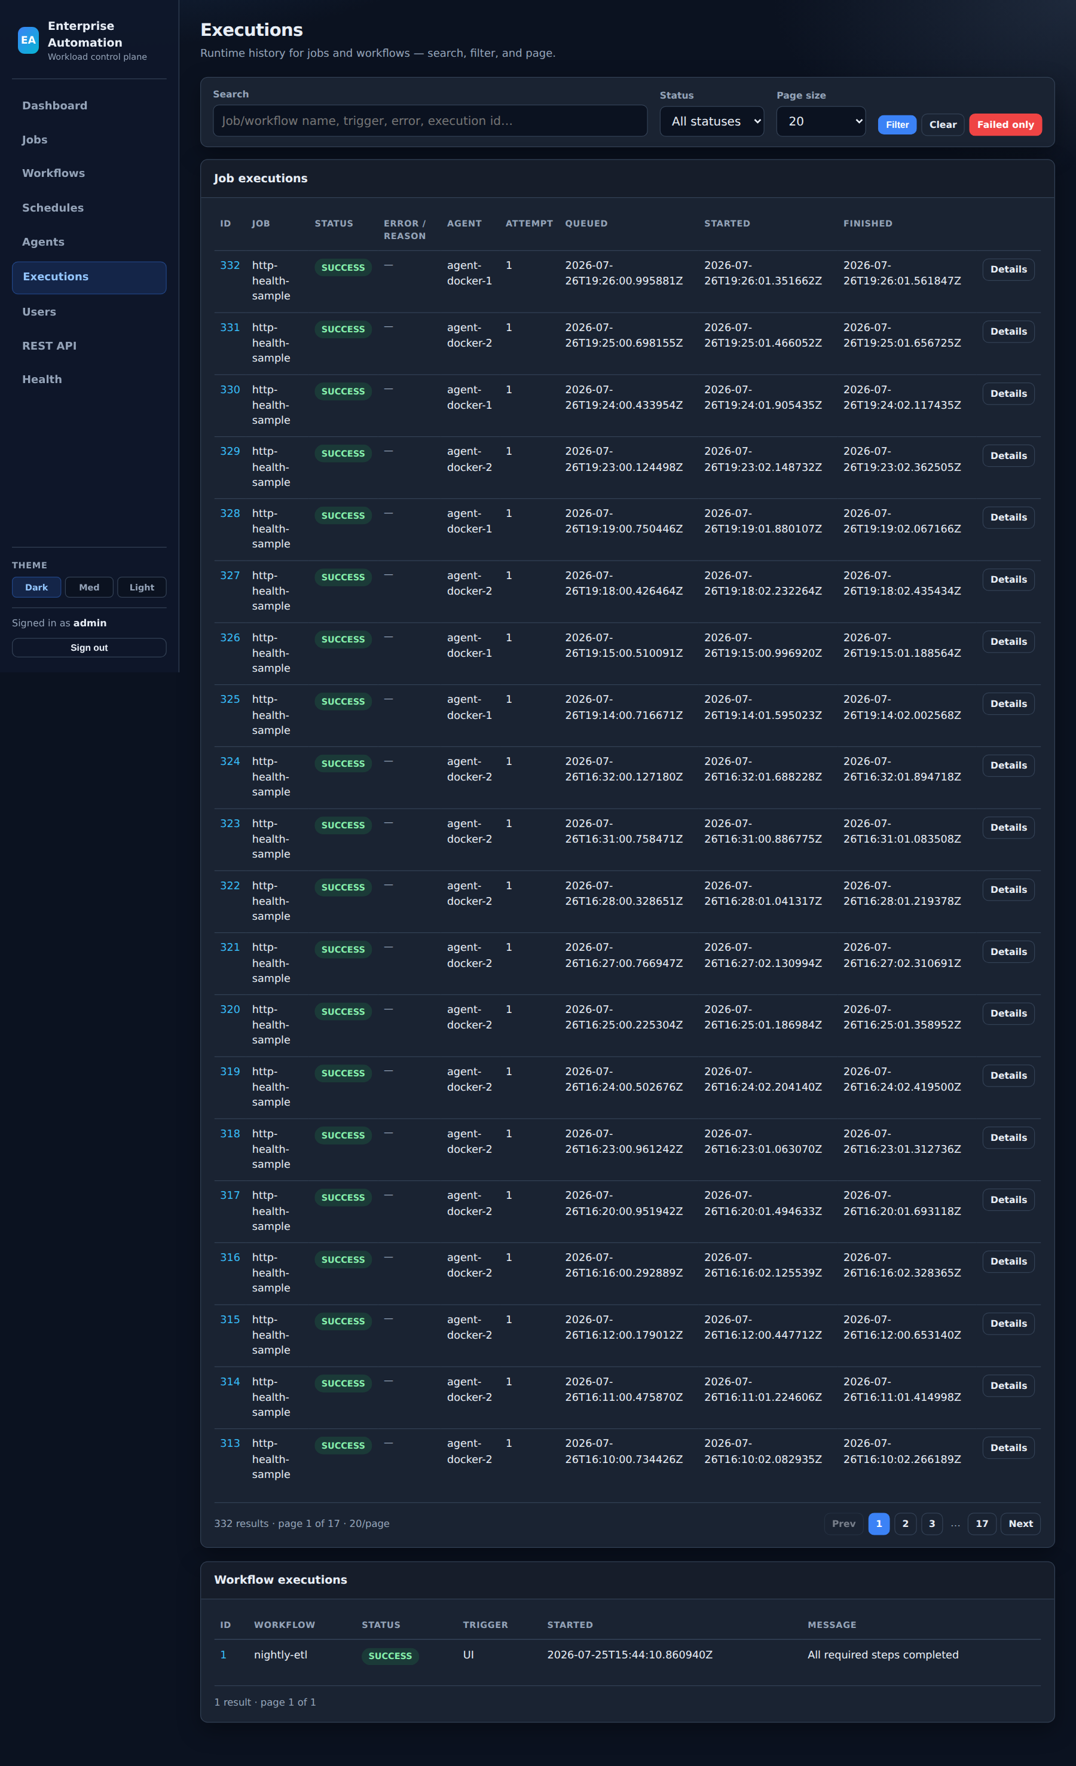
Task: View Details for execution 324
Action: pyautogui.click(x=1008, y=766)
